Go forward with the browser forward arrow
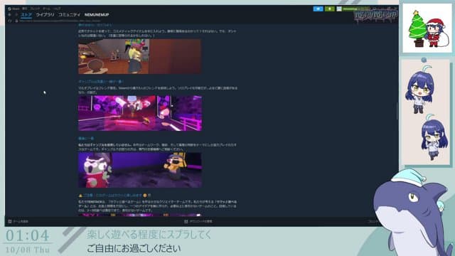The height and width of the screenshot is (256, 455). point(16,14)
